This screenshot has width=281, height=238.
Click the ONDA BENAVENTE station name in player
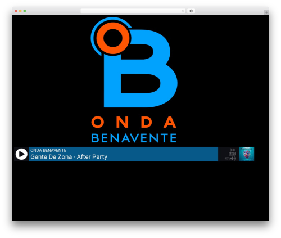tap(48, 150)
